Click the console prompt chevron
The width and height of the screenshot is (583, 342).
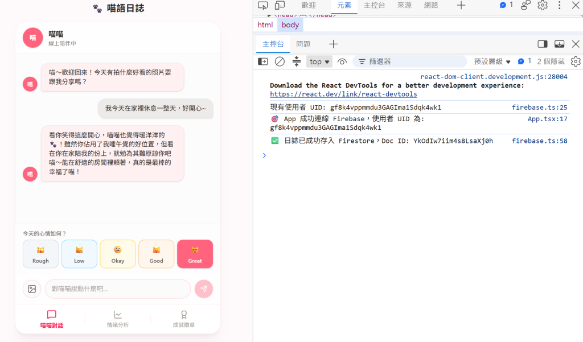[x=264, y=155]
